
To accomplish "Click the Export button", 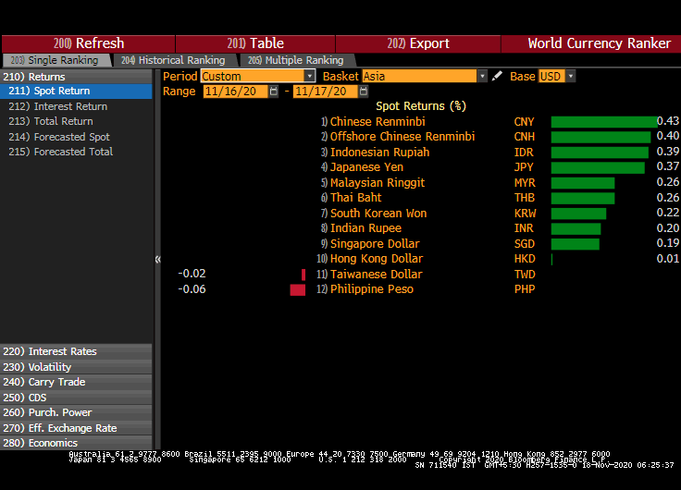I will (x=418, y=43).
